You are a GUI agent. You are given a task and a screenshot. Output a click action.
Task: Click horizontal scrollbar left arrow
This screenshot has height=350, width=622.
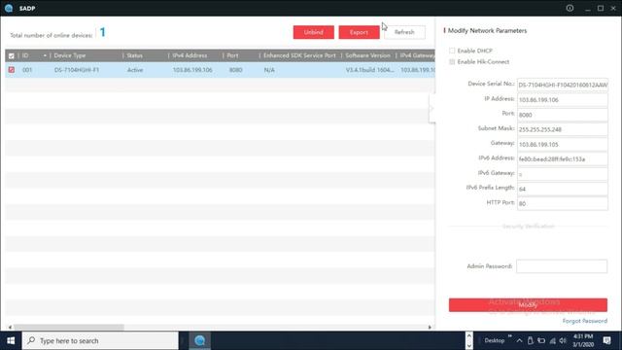10,328
